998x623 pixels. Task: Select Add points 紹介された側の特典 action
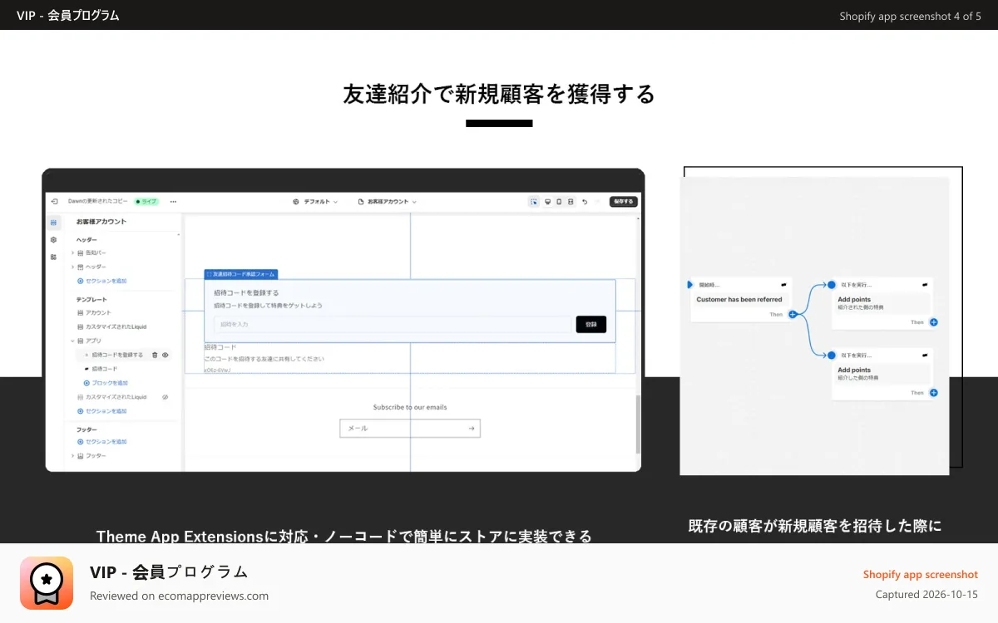[882, 303]
